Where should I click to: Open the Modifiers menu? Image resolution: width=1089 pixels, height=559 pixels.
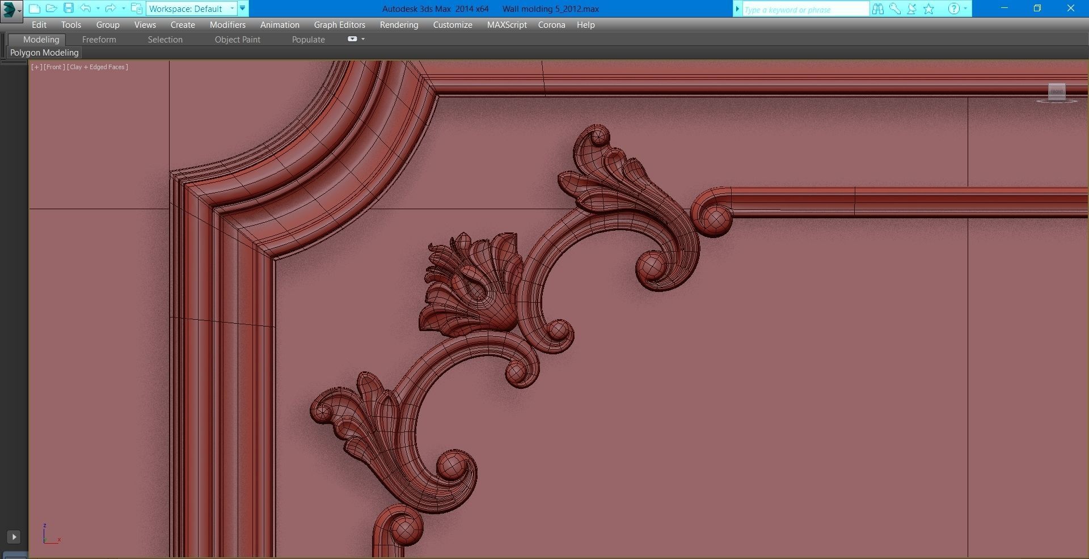pyautogui.click(x=227, y=25)
